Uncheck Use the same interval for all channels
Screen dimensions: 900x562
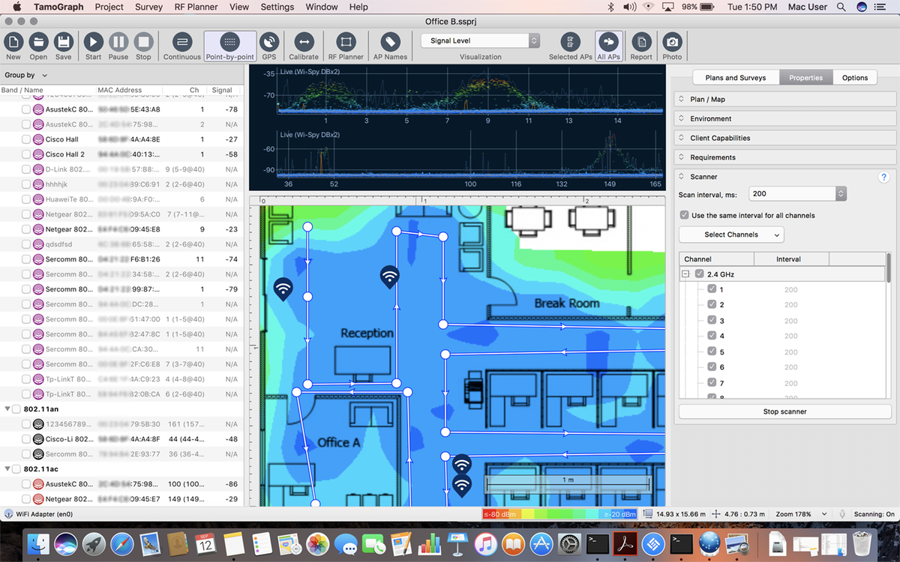coord(684,215)
